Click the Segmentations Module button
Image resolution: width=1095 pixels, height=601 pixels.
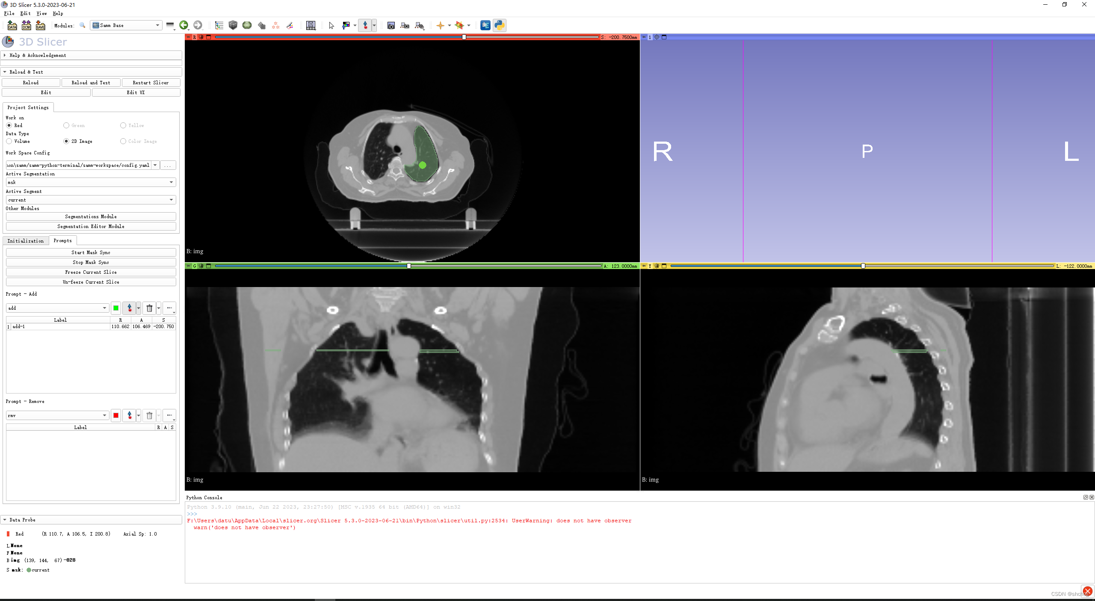click(90, 216)
